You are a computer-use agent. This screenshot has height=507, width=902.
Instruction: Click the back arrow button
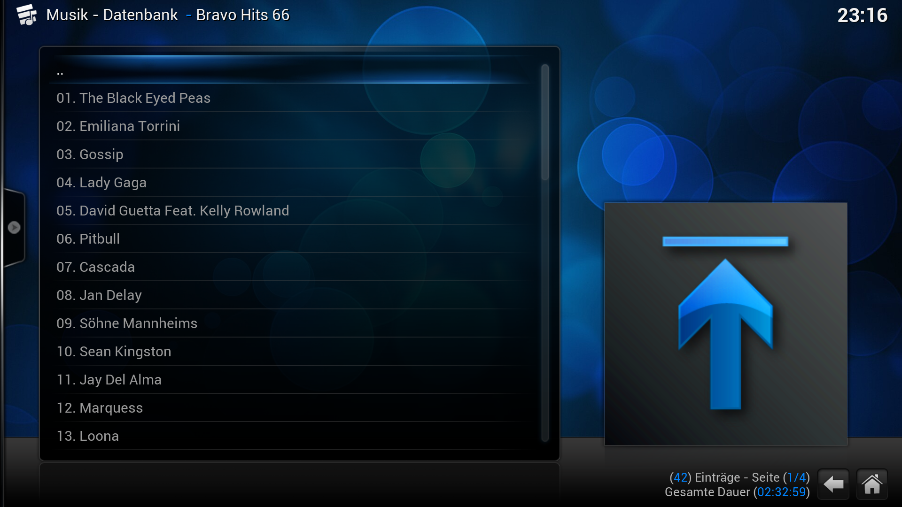(833, 484)
